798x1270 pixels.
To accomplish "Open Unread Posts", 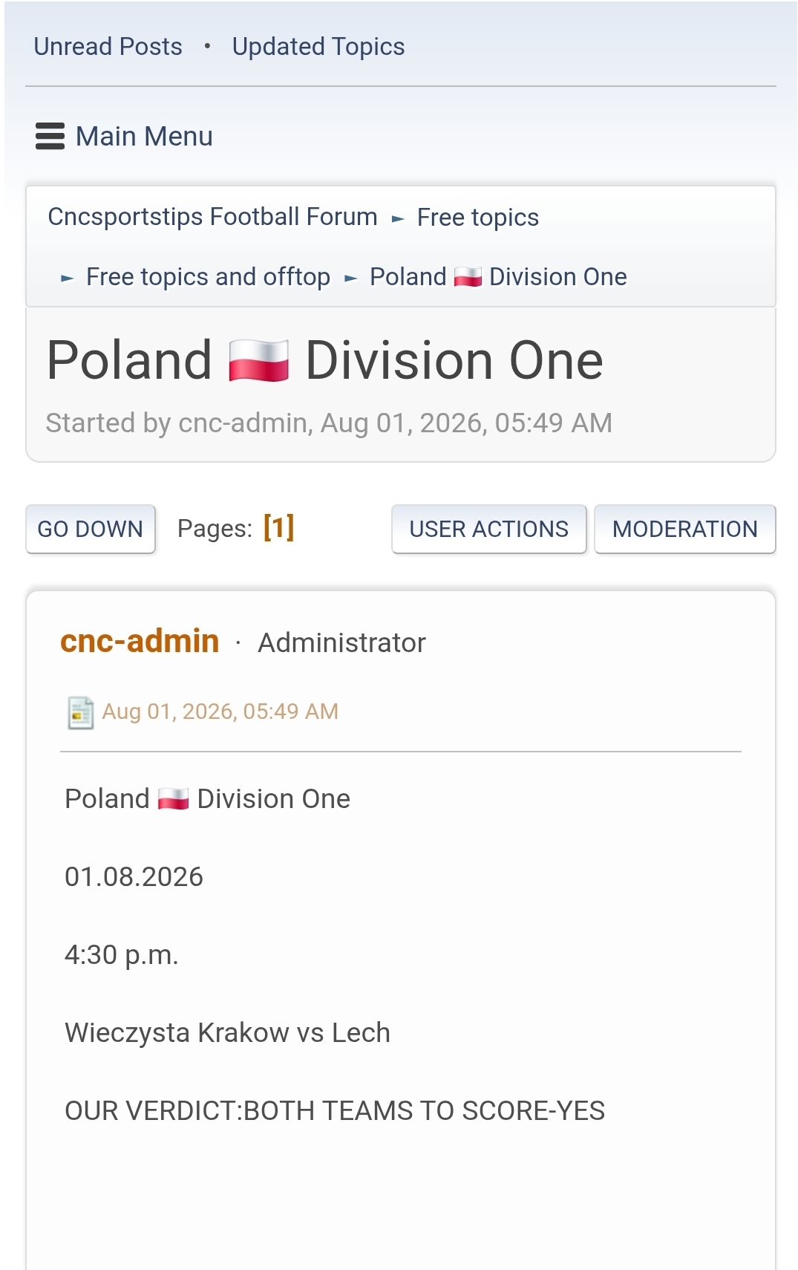I will coord(108,47).
